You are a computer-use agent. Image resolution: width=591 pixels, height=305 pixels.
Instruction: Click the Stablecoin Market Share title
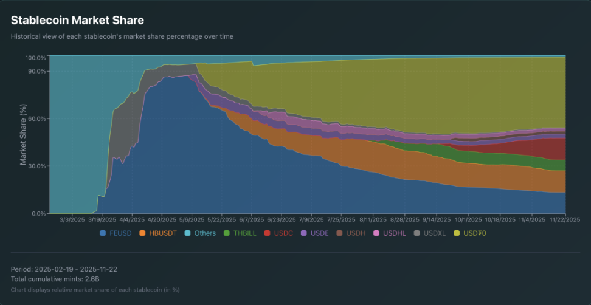77,21
